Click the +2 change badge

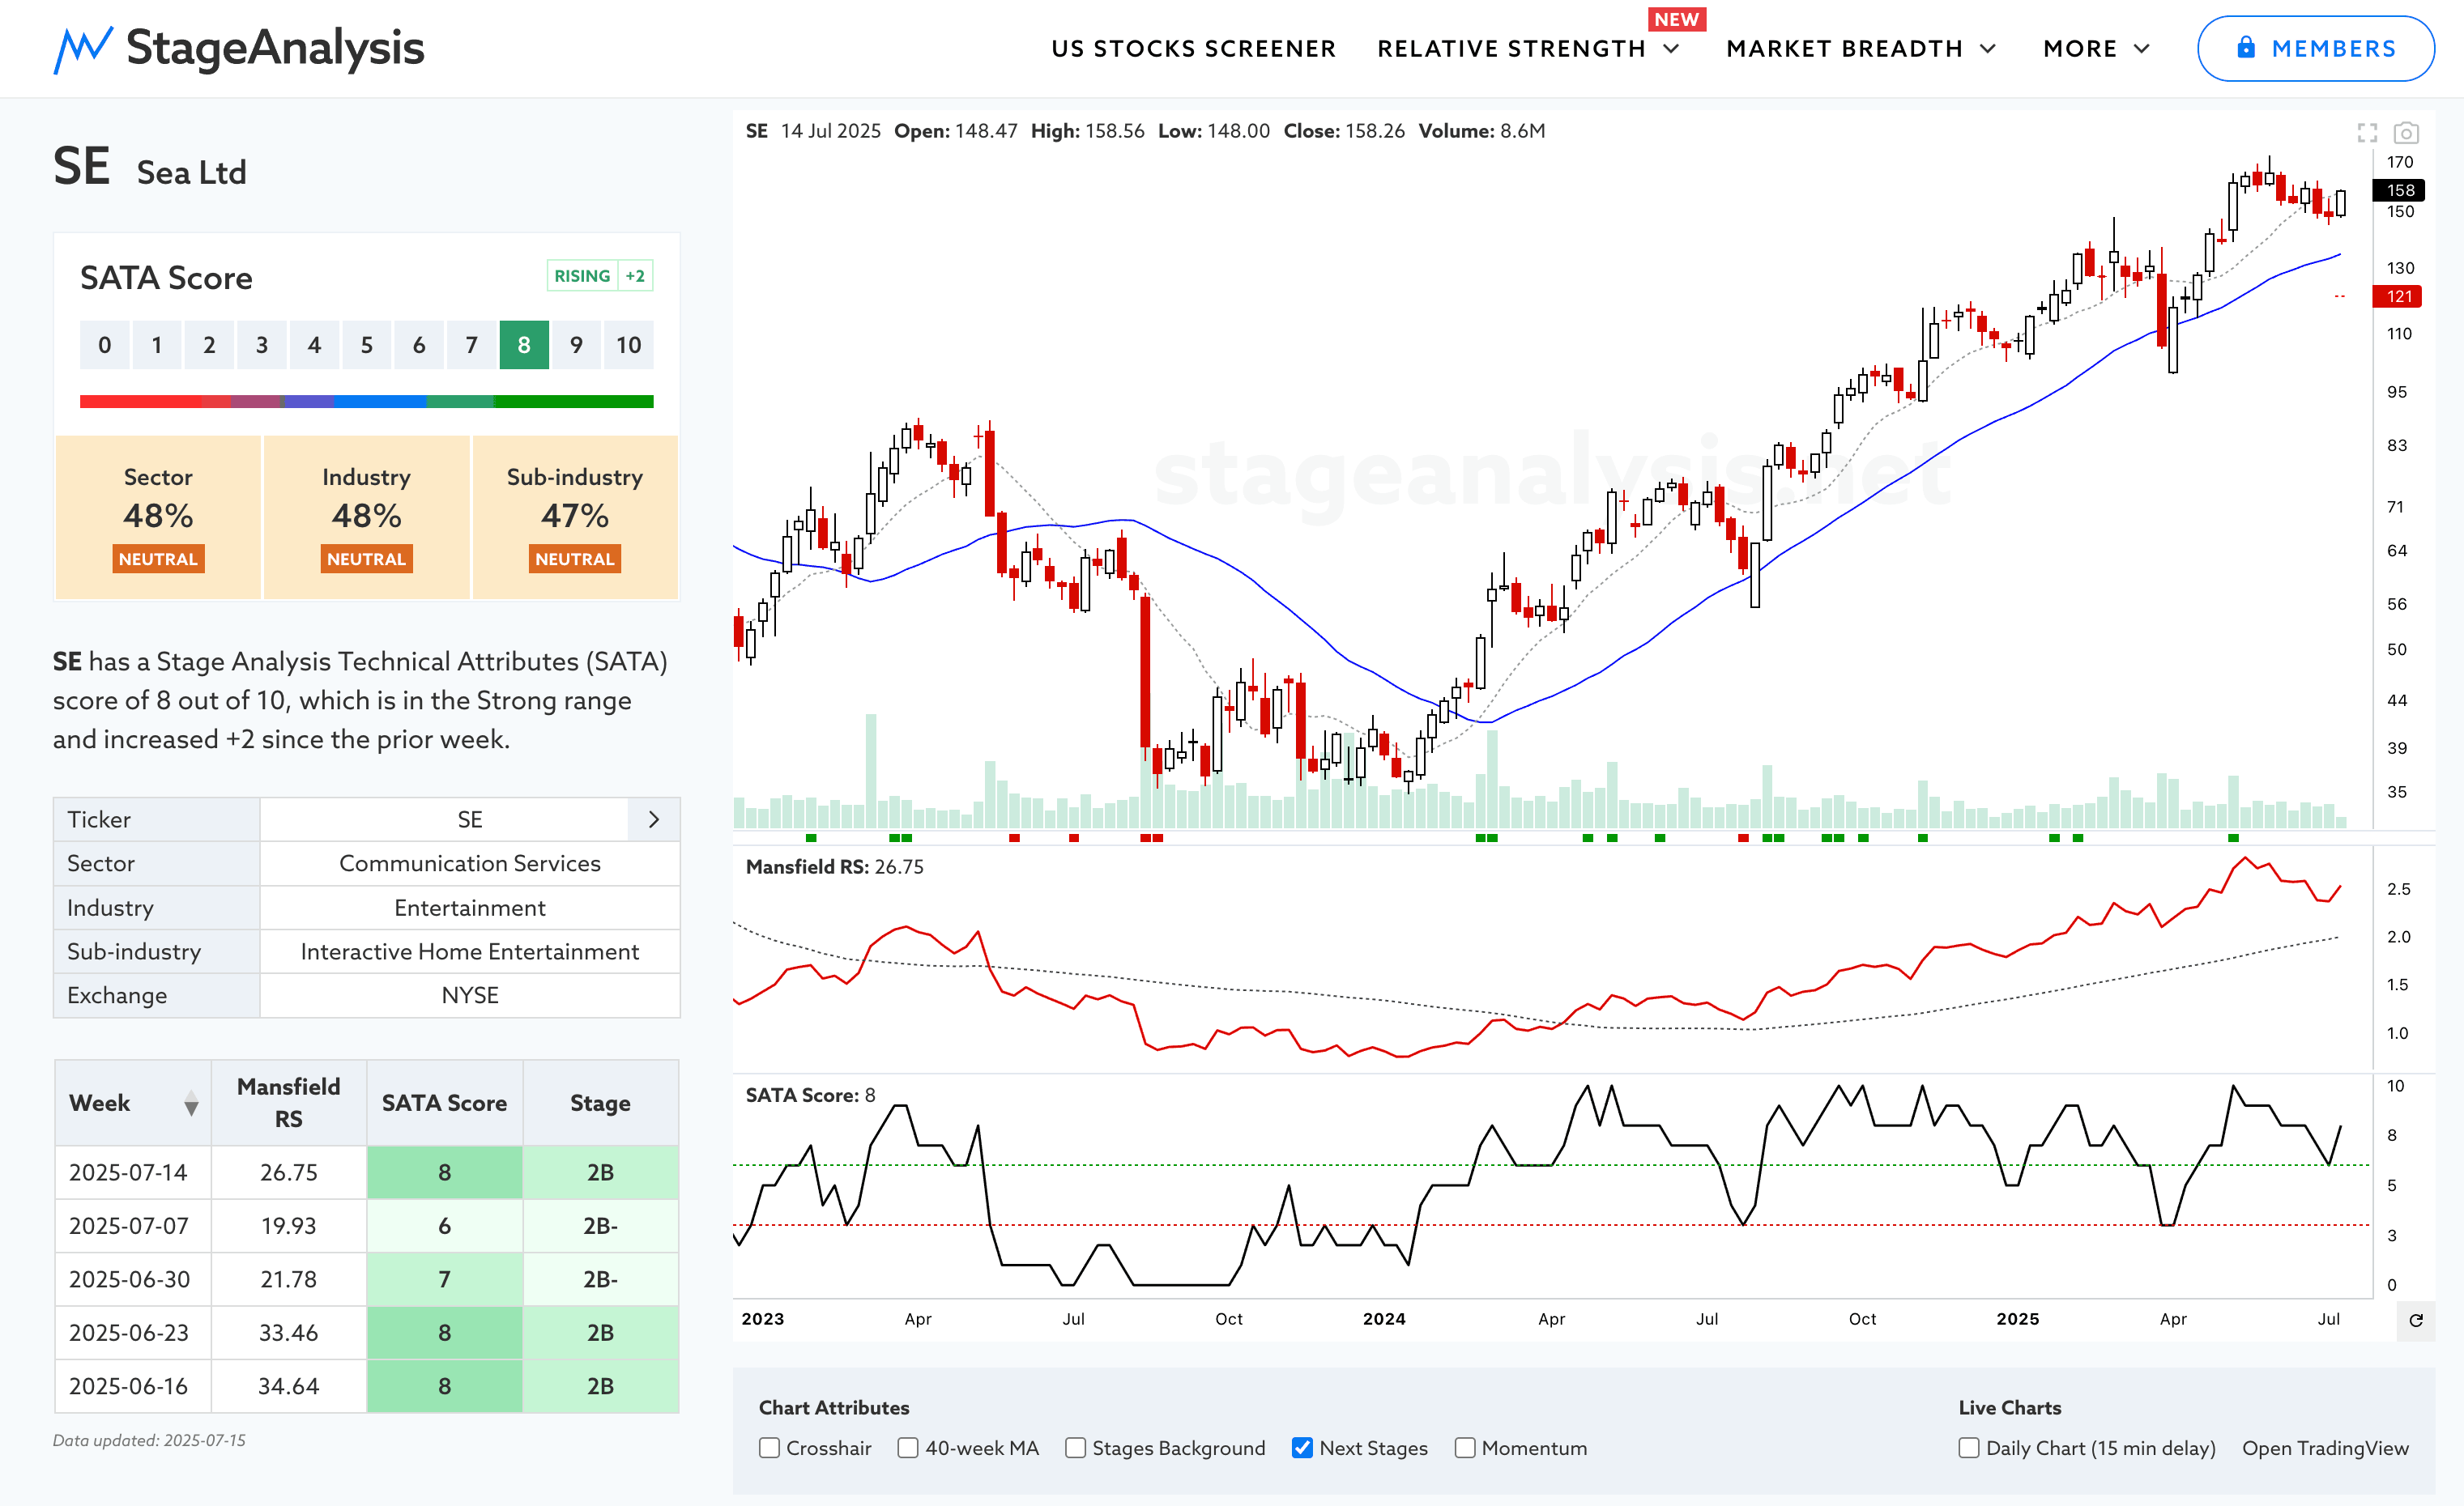click(x=635, y=276)
